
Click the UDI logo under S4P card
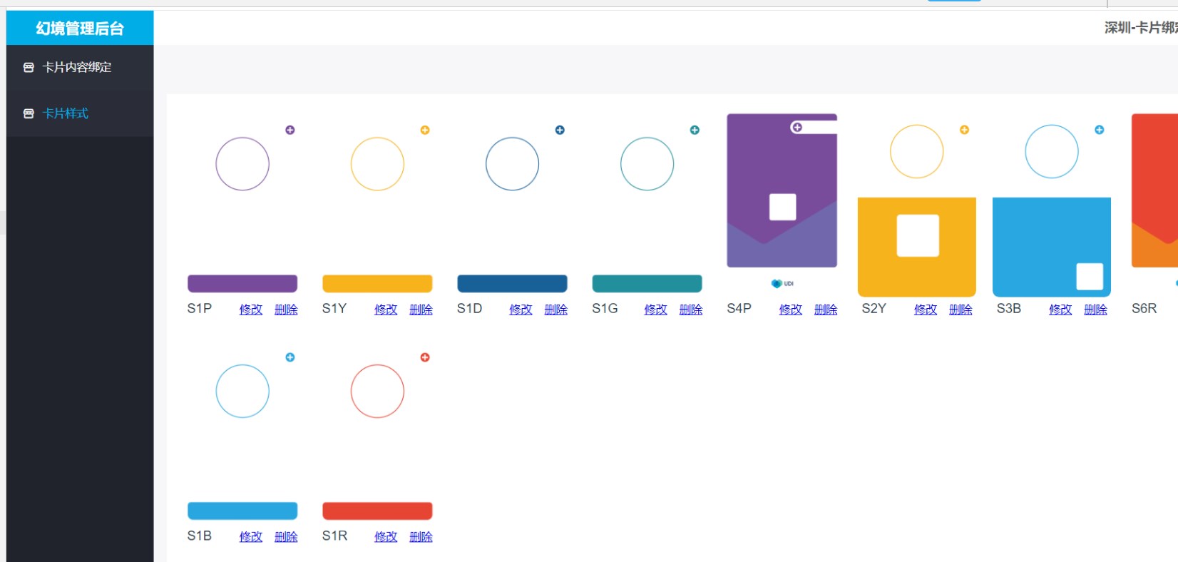[x=782, y=284]
